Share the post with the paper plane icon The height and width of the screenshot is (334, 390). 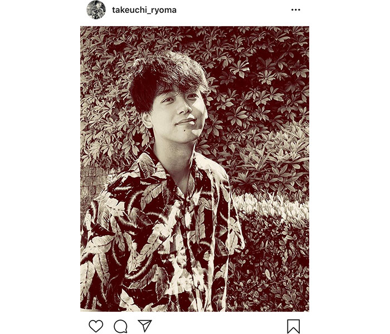coord(144,326)
